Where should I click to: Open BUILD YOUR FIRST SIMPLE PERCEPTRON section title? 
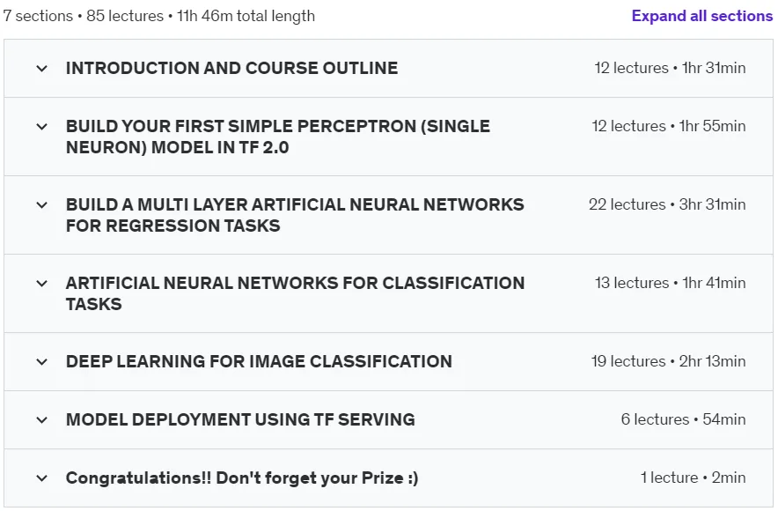pos(278,137)
